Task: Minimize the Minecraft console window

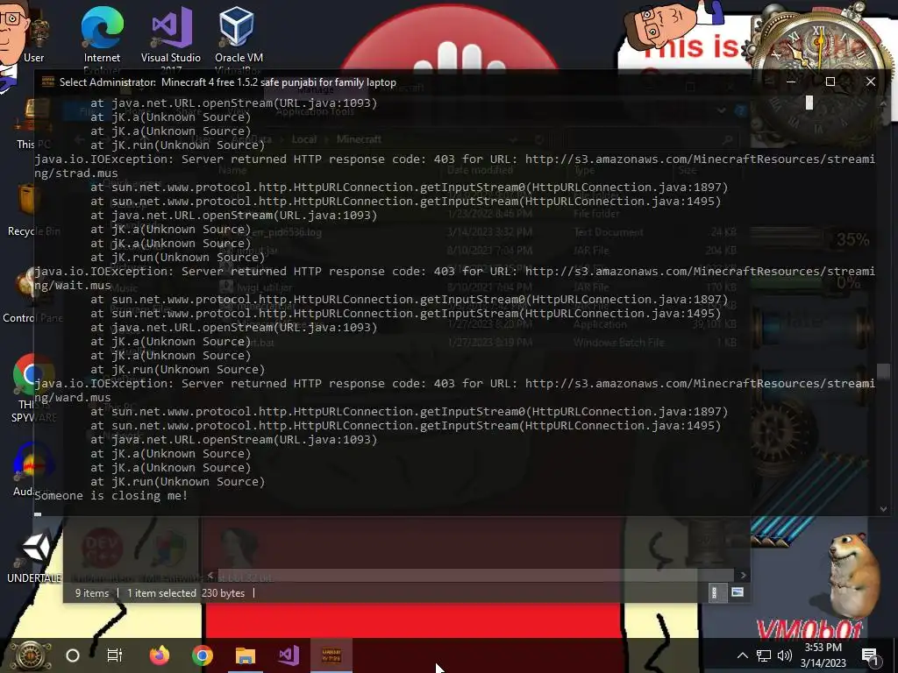Action: 791,81
